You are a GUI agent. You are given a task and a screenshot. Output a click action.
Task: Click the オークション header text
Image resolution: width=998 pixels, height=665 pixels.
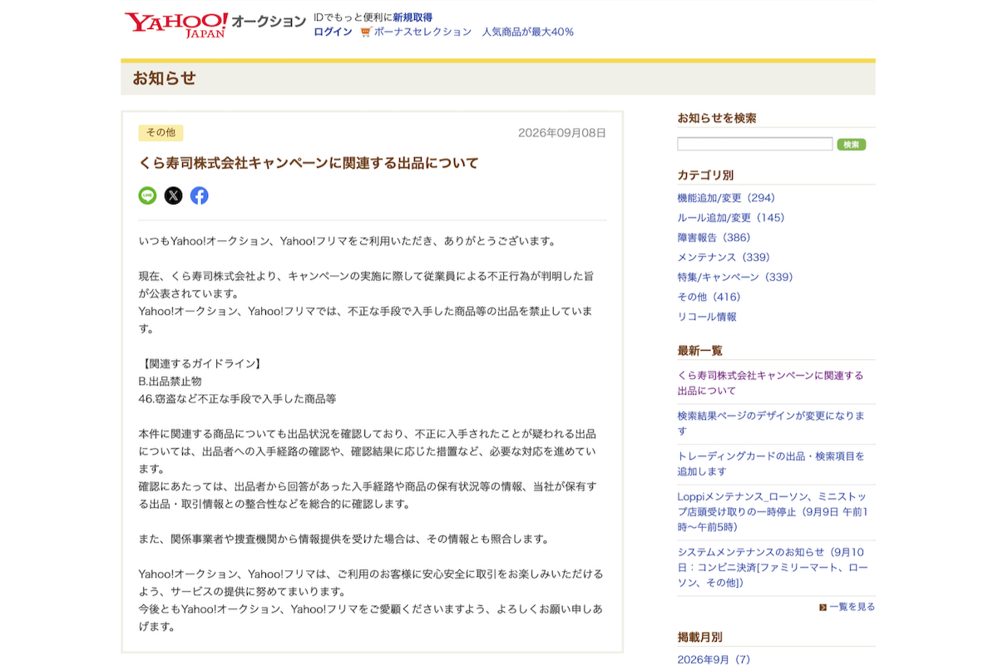(269, 22)
